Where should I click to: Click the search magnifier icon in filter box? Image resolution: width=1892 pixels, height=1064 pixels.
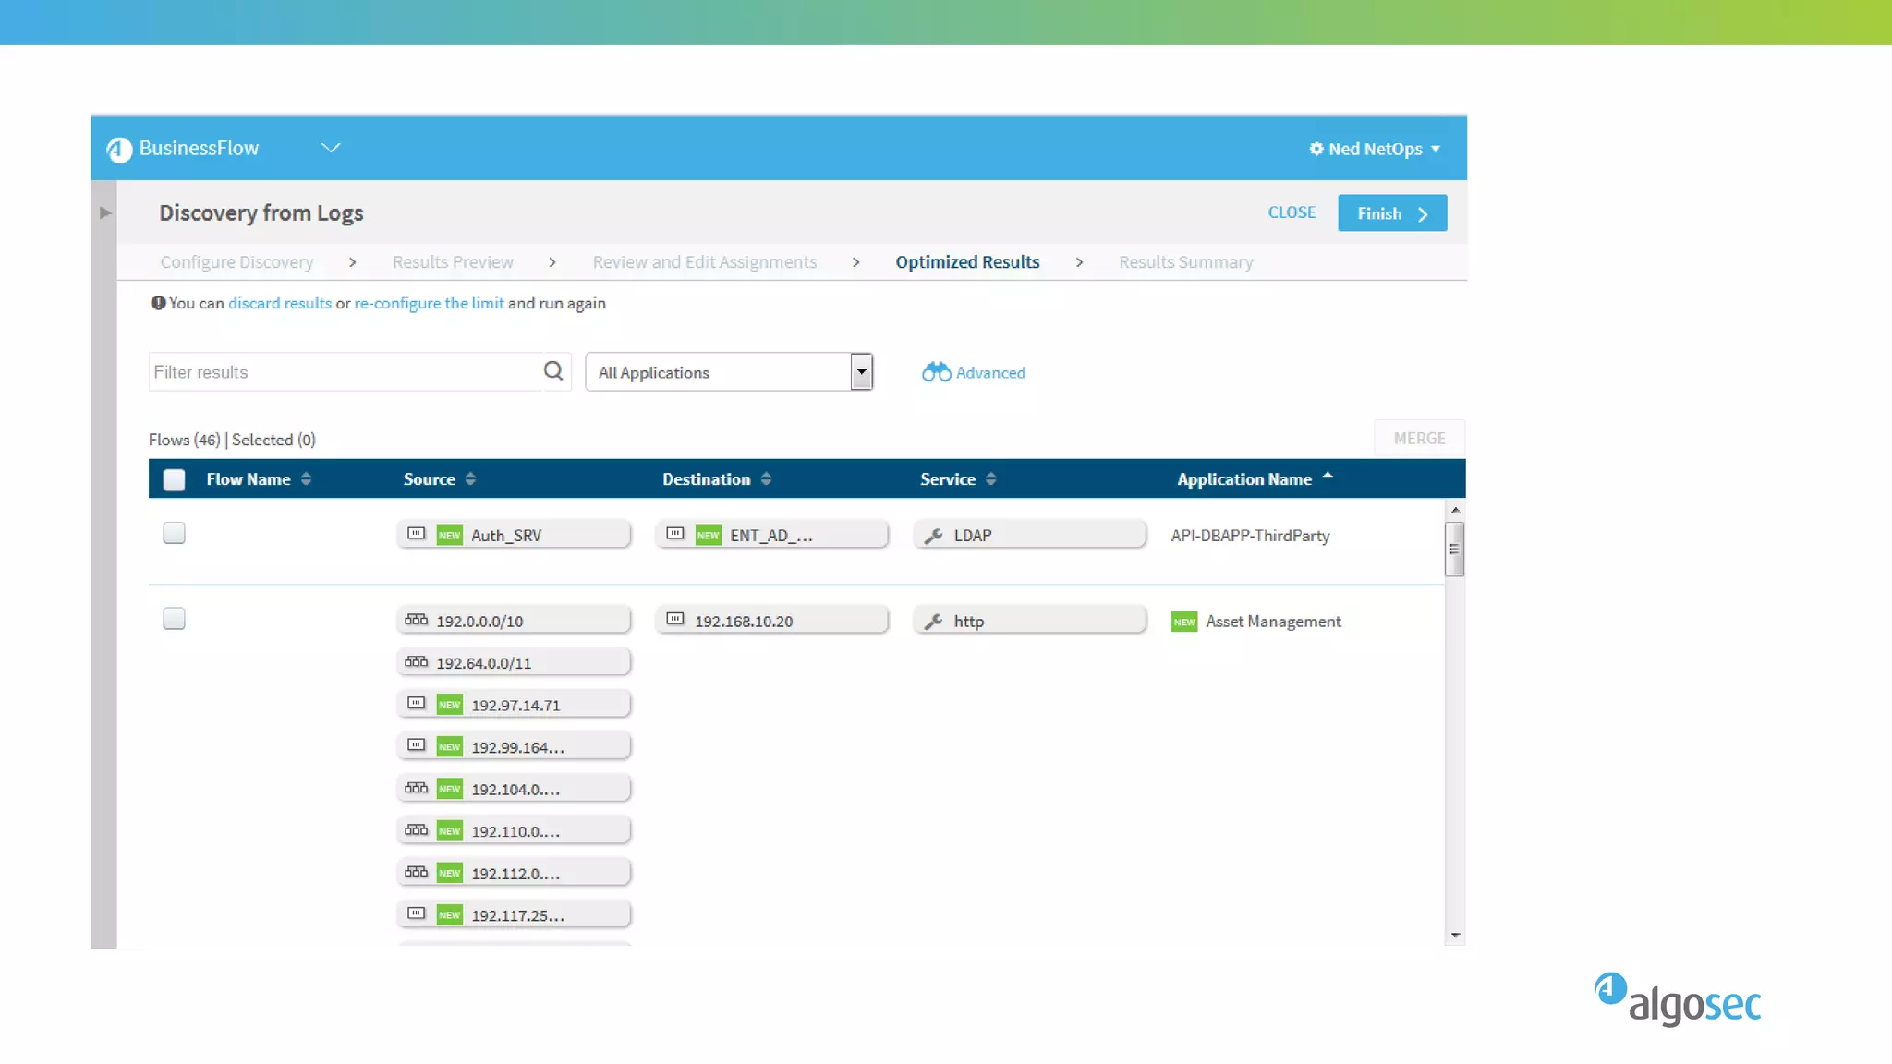[x=552, y=371]
